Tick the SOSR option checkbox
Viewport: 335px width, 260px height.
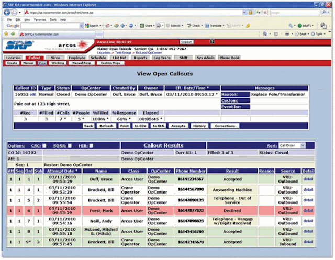click(x=70, y=145)
